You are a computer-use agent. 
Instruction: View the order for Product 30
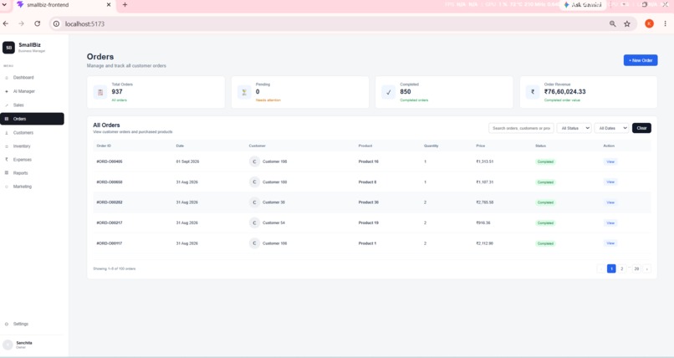(x=610, y=202)
